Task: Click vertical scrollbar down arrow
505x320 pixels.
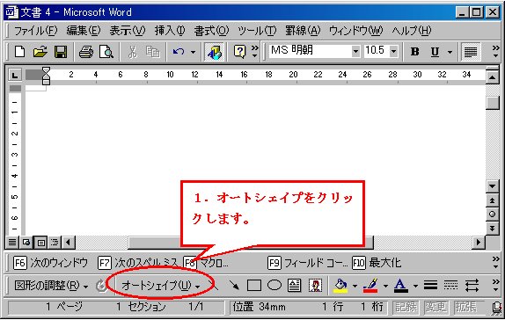Action: [492, 186]
